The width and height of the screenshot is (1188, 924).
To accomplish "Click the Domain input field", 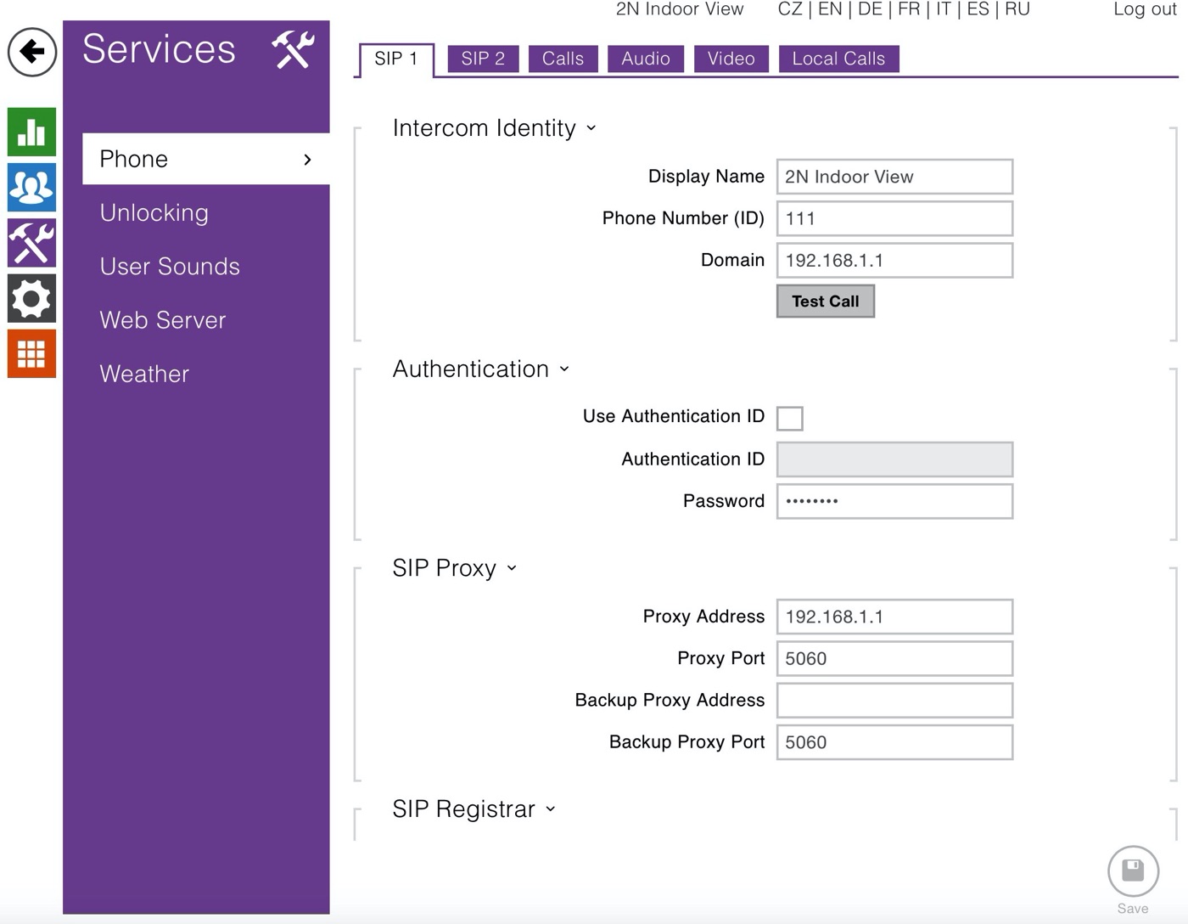I will click(x=894, y=261).
